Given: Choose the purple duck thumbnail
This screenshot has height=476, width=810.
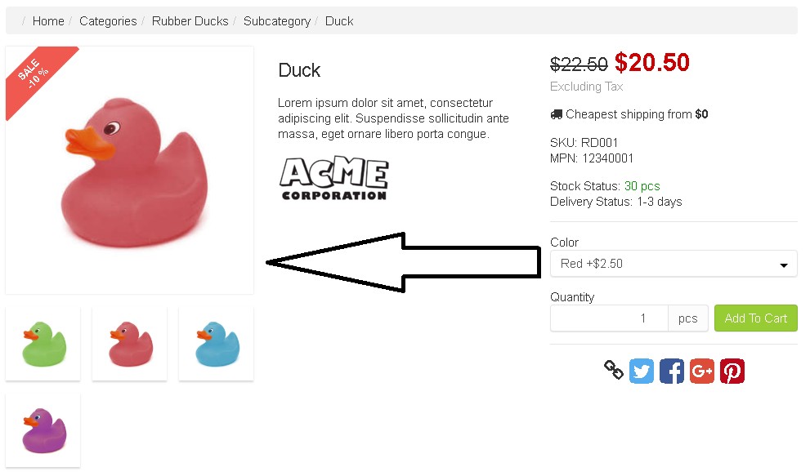Looking at the screenshot, I should (43, 430).
